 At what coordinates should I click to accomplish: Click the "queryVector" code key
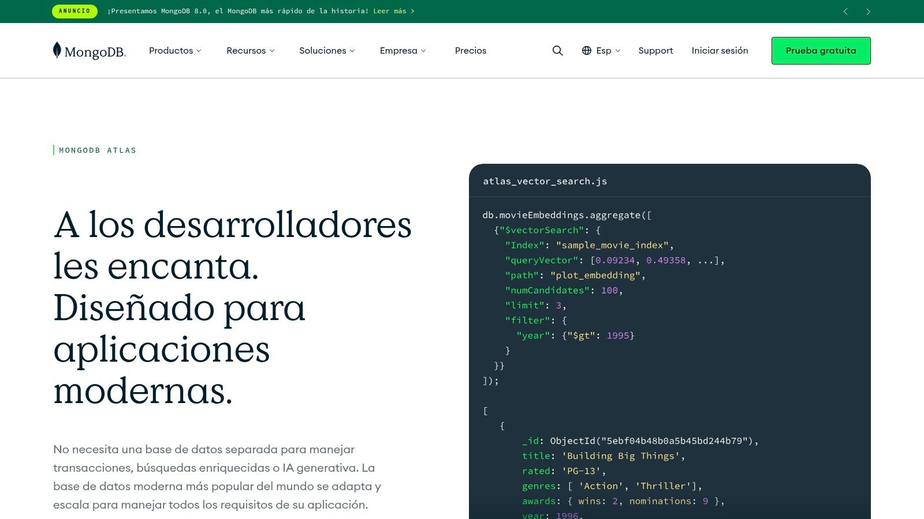click(x=542, y=260)
